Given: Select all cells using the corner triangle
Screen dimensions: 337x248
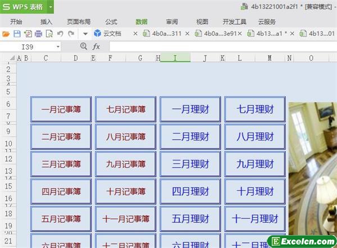Looking at the screenshot, I should click(x=12, y=58).
